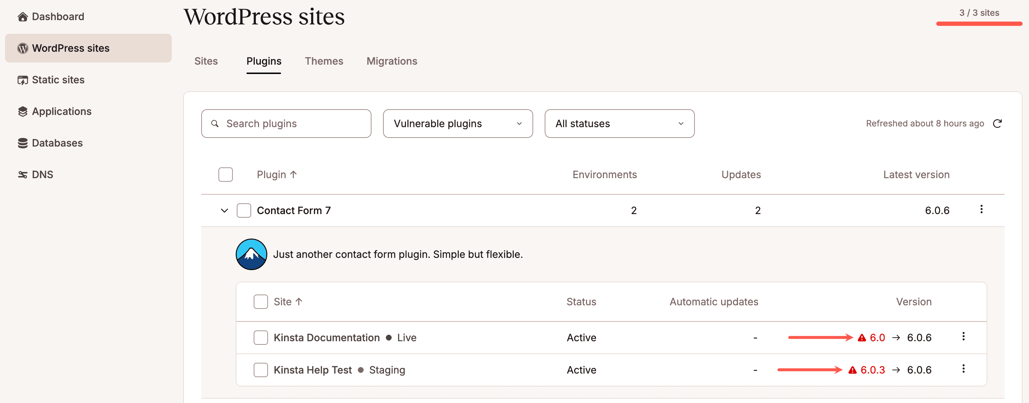Click the Staging environment label
Viewport: 1029px width, 403px height.
click(x=387, y=370)
